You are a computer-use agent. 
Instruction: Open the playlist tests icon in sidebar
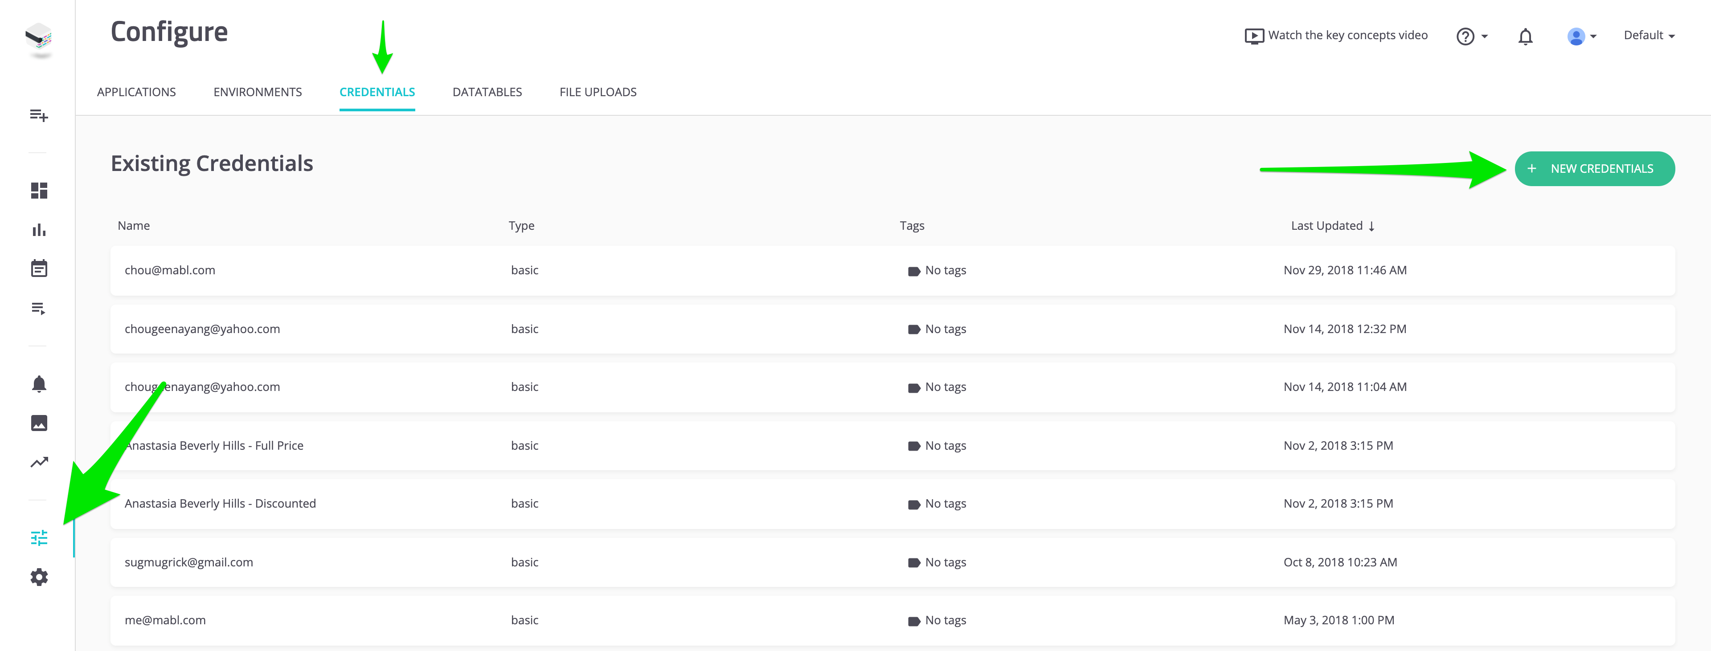(39, 309)
